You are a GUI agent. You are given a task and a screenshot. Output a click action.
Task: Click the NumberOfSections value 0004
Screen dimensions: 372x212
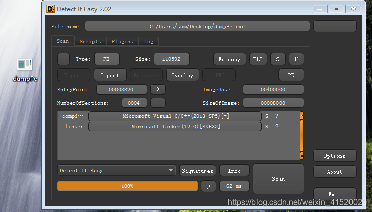[134, 103]
